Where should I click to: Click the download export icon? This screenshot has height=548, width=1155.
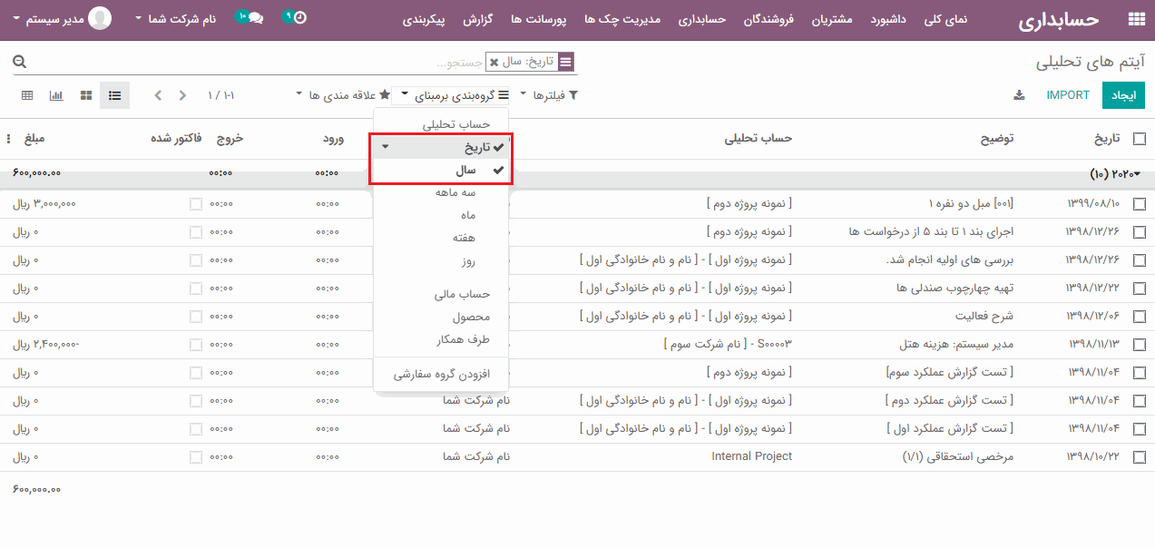point(1019,95)
